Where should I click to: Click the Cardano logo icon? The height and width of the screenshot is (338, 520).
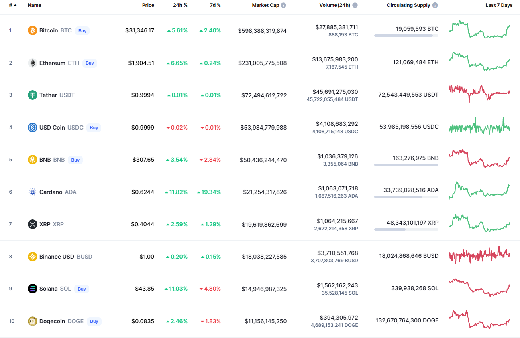[33, 192]
